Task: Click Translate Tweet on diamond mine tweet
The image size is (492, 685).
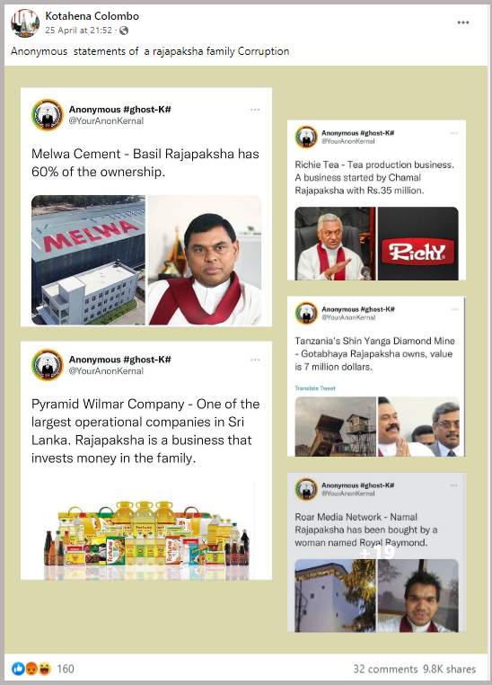Action: (x=315, y=388)
